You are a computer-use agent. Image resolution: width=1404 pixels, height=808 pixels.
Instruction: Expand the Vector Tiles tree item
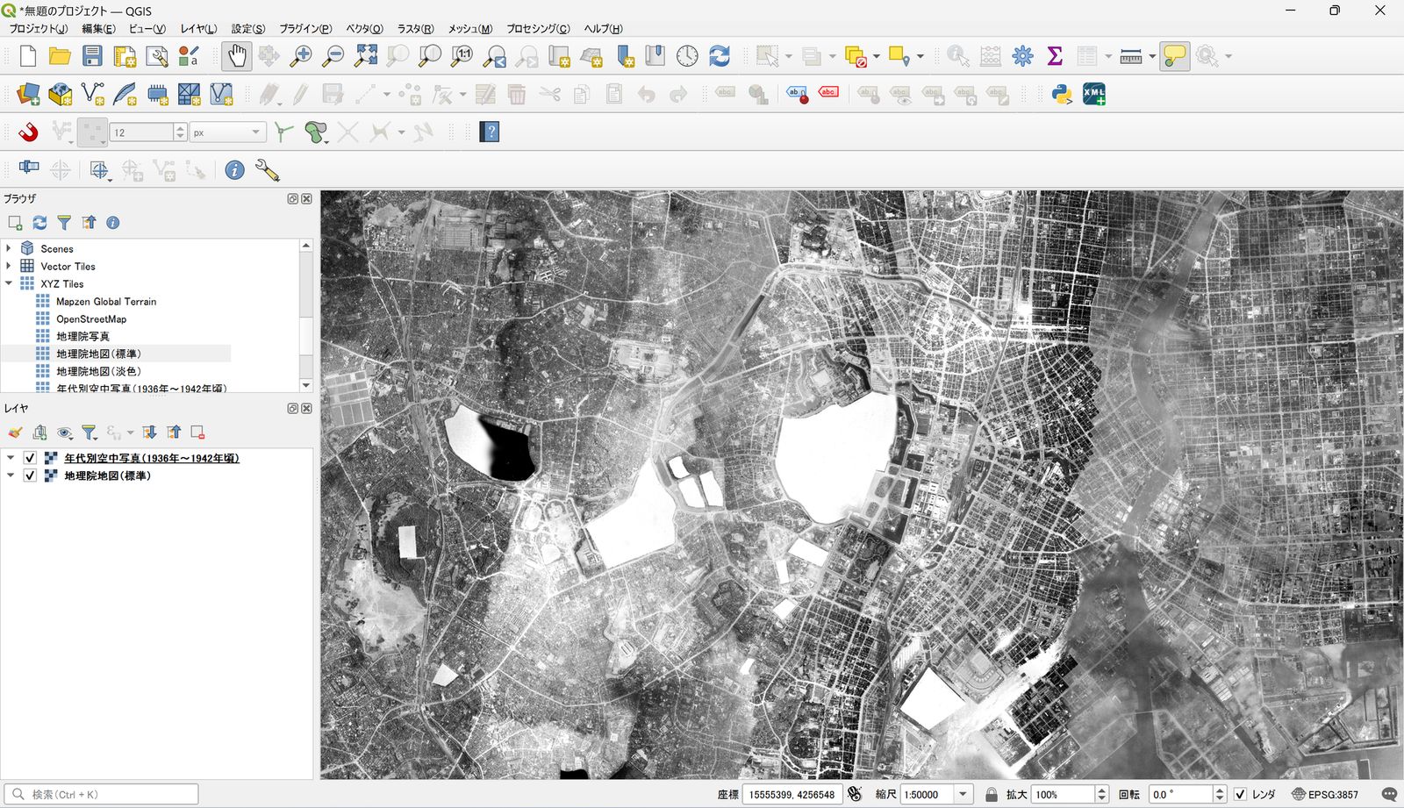click(9, 266)
